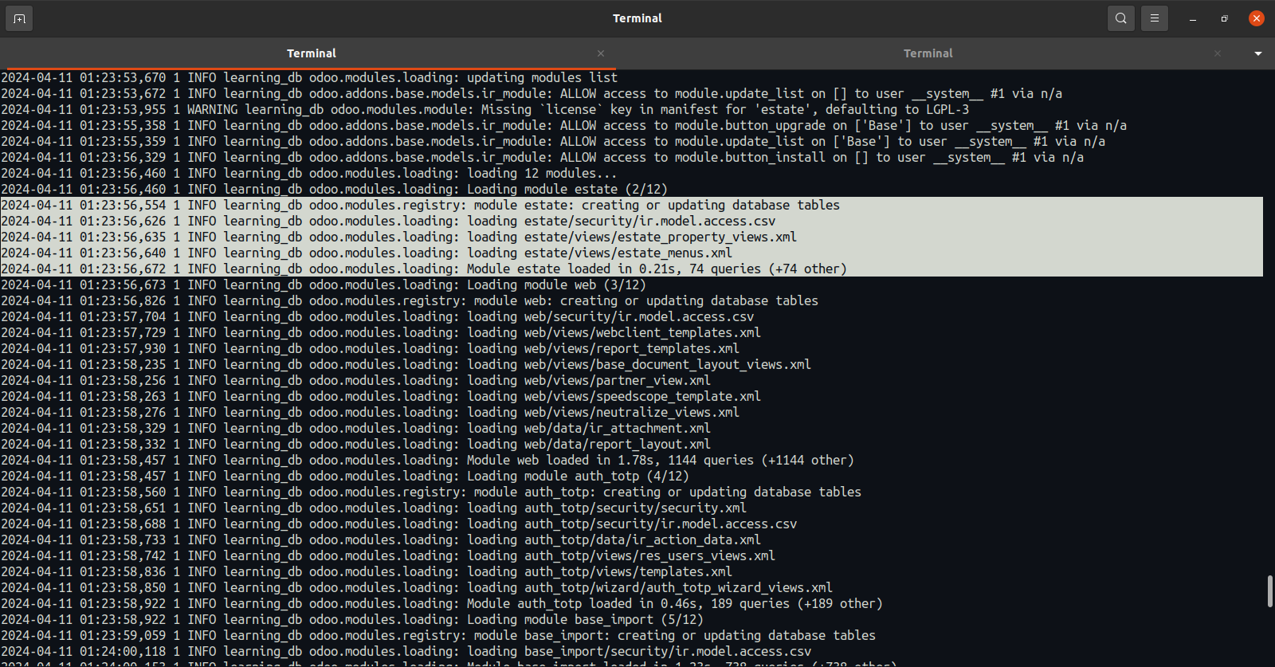Open a new terminal tab

pos(19,18)
